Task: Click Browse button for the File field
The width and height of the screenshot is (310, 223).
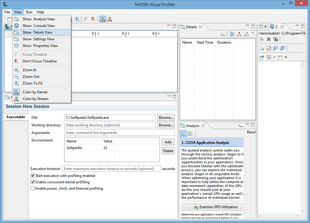Action: point(166,118)
